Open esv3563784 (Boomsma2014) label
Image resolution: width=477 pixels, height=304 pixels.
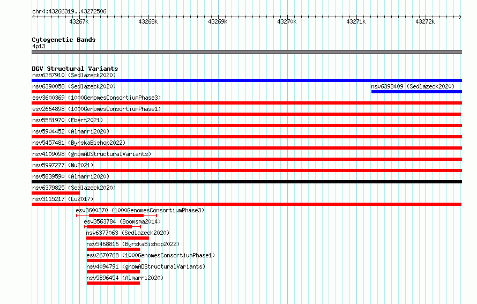tap(122, 221)
